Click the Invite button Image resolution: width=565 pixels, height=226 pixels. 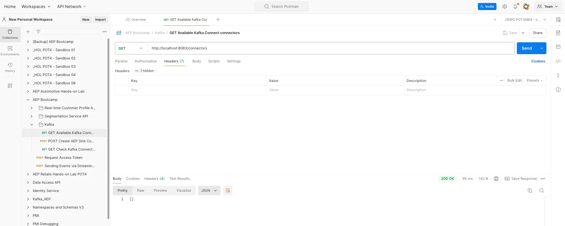pyautogui.click(x=487, y=7)
